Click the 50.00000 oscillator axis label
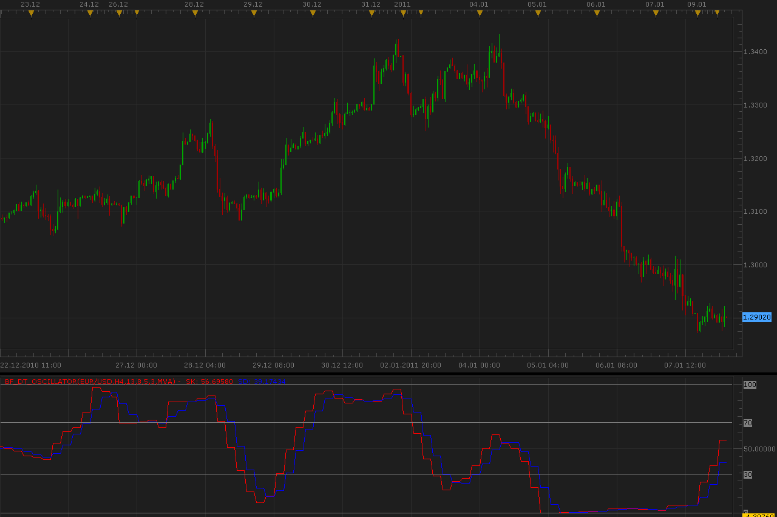This screenshot has width=777, height=517. tap(758, 449)
